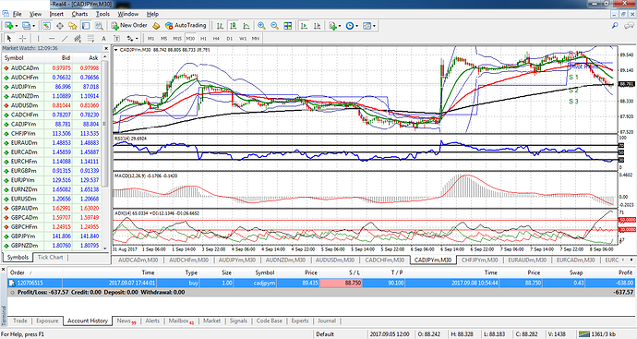Switch timeframe to D1

tap(230, 39)
